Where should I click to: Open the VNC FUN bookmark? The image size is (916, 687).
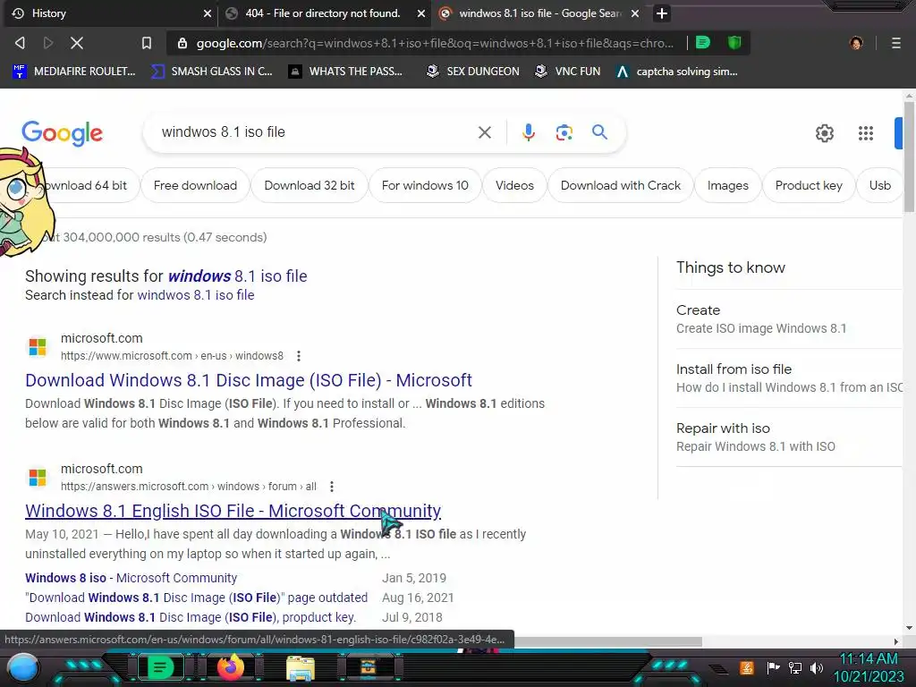(x=567, y=72)
